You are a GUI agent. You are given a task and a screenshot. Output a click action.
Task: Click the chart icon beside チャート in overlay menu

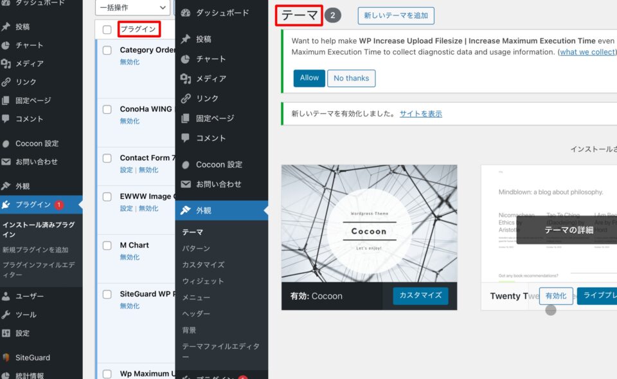tap(186, 59)
